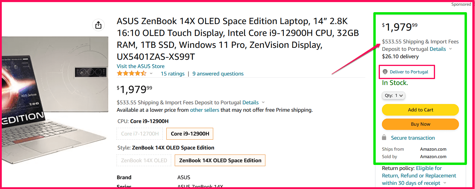Open the Visit the ASUS Store link
The width and height of the screenshot is (475, 189).
140,66
